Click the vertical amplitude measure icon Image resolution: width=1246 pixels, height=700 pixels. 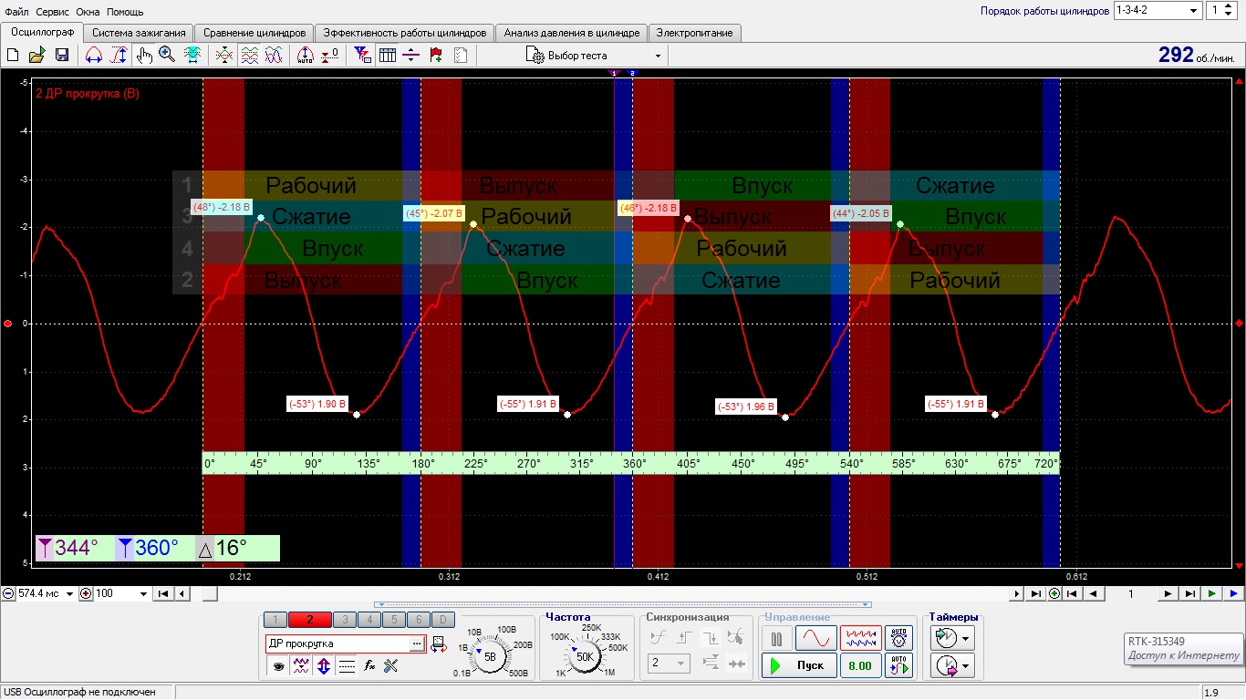click(119, 56)
